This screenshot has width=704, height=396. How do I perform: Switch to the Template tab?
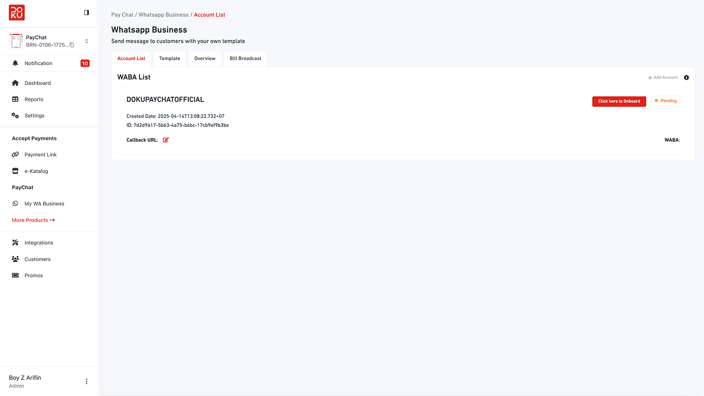[169, 59]
